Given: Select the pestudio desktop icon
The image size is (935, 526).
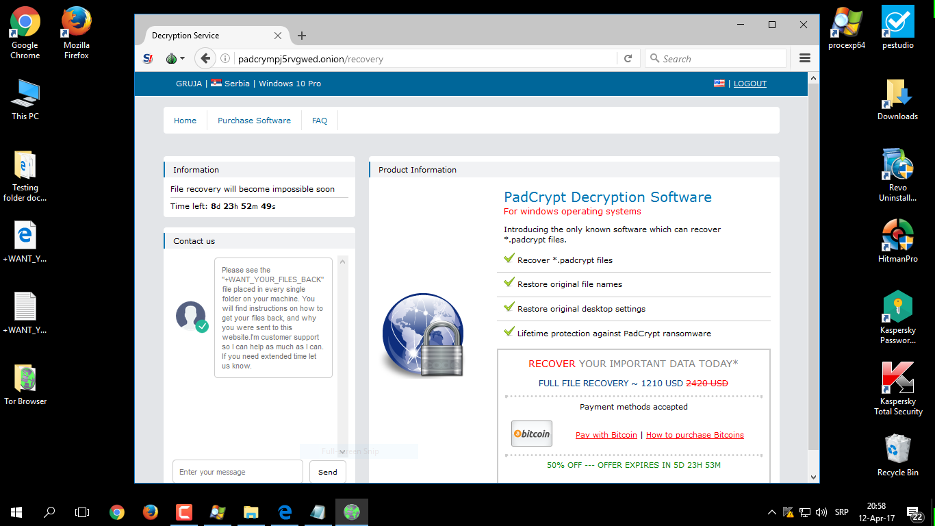Looking at the screenshot, I should [898, 27].
